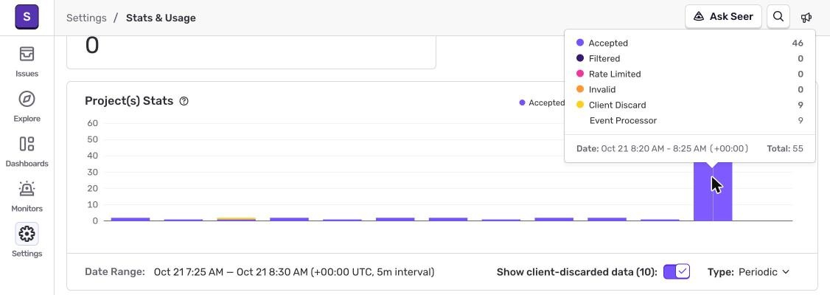Click the Date Range value text
Viewport: 830px width, 295px height.
[294, 271]
